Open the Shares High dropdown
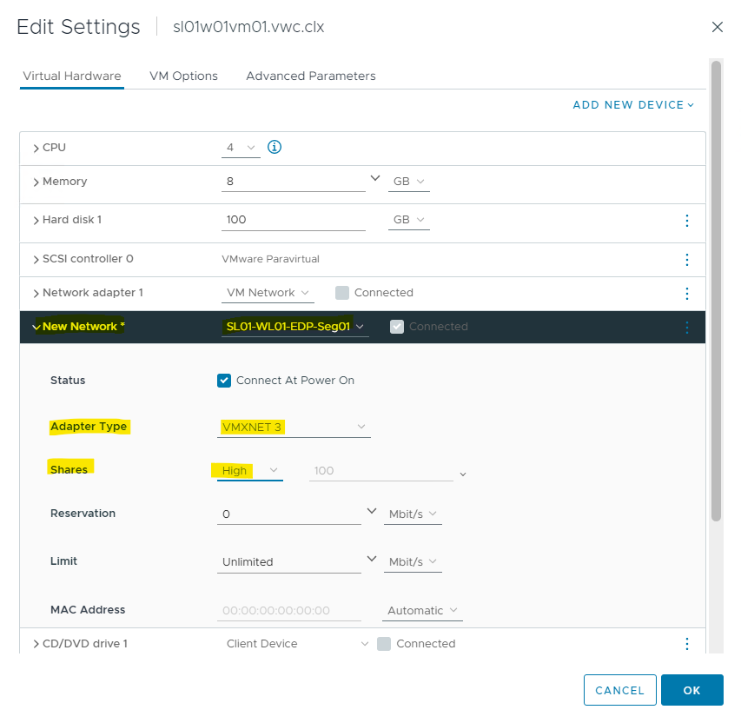Viewport: 741px width, 723px height. [x=249, y=471]
